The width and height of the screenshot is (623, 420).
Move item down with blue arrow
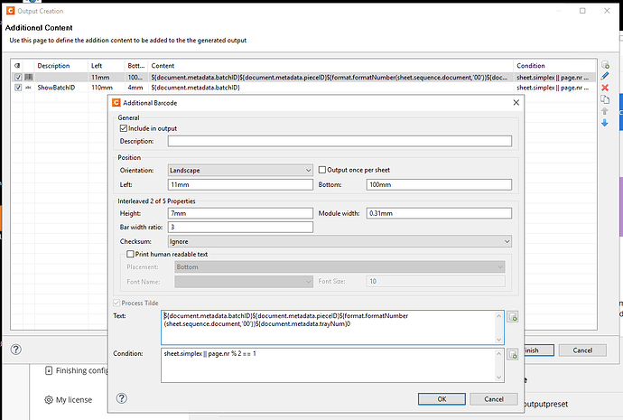click(605, 123)
